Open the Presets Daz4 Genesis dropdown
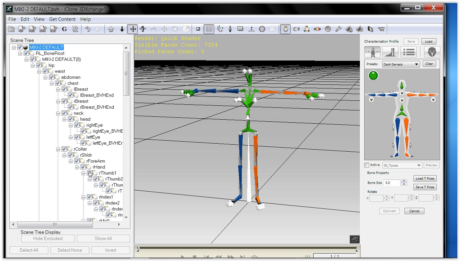 coord(401,64)
